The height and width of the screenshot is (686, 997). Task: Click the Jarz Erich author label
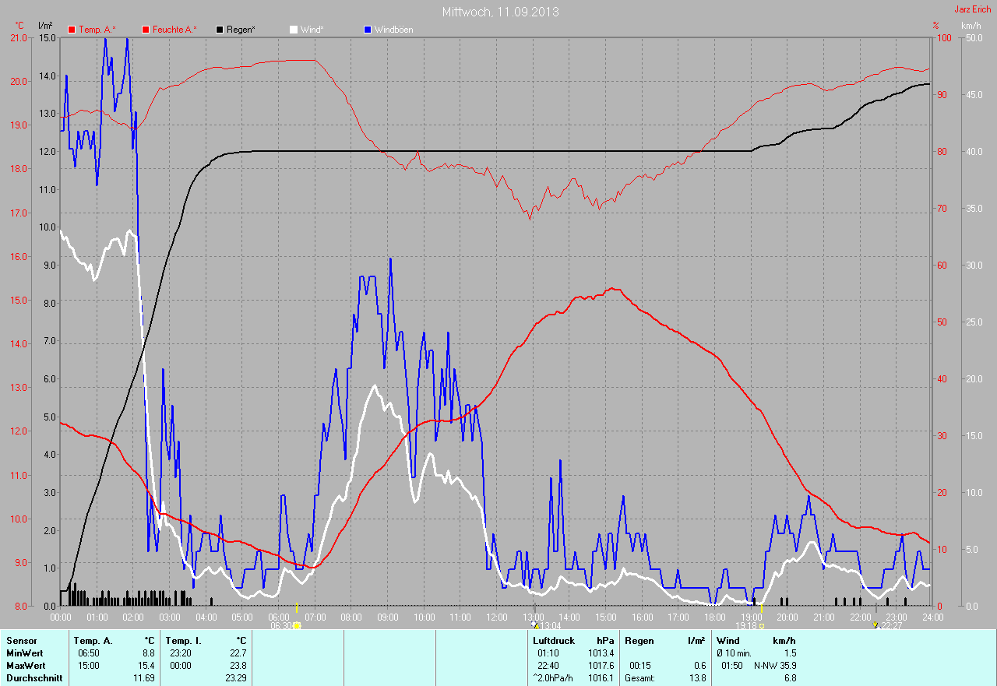pyautogui.click(x=973, y=9)
